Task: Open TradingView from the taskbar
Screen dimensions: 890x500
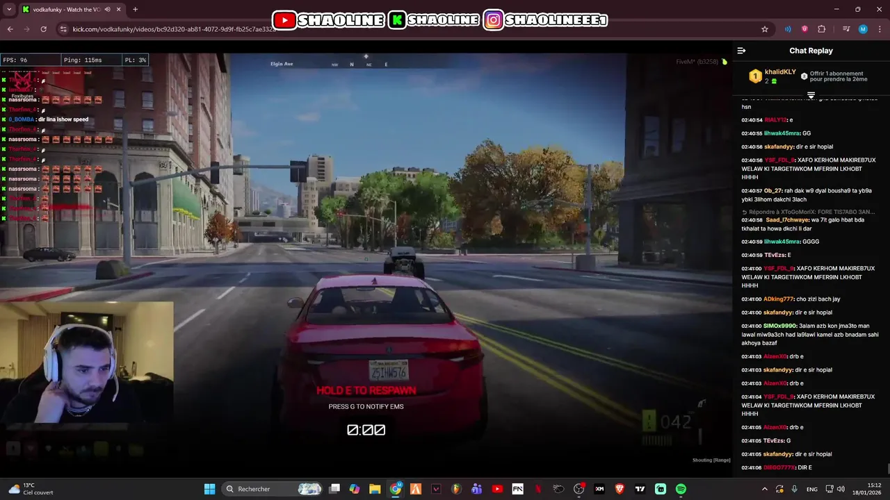Action: 640,489
